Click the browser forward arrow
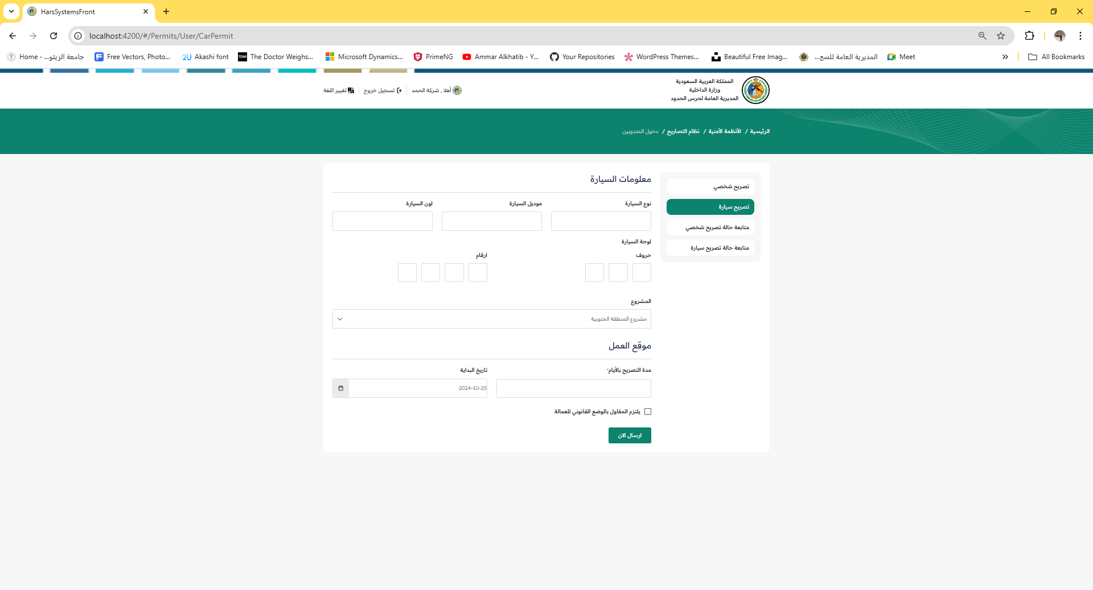 pyautogui.click(x=33, y=36)
